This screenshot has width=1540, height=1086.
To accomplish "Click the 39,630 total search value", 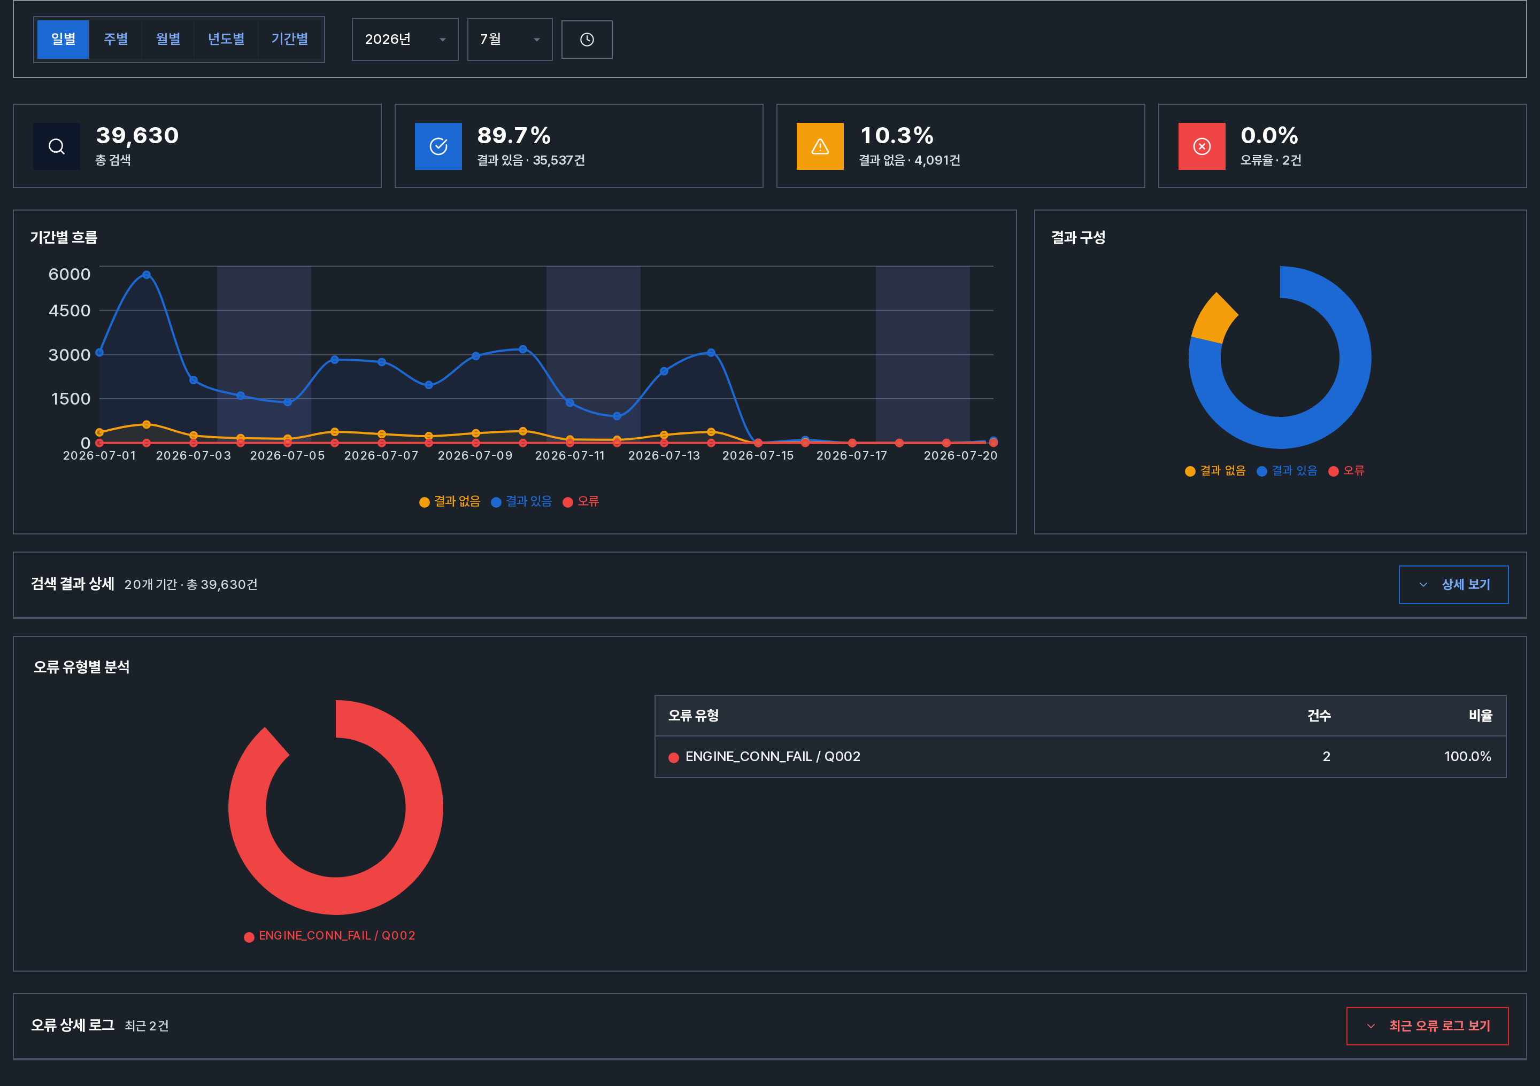I will (137, 135).
